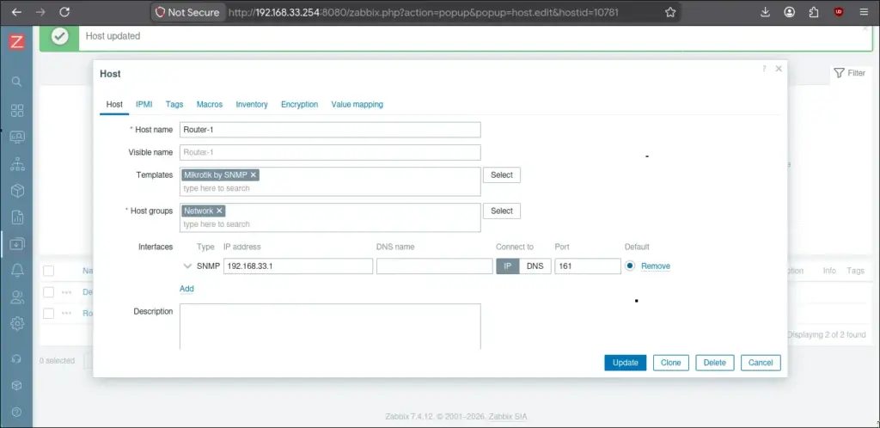Image resolution: width=880 pixels, height=428 pixels.
Task: Open the Zabbix SIA footer link
Action: pyautogui.click(x=507, y=417)
